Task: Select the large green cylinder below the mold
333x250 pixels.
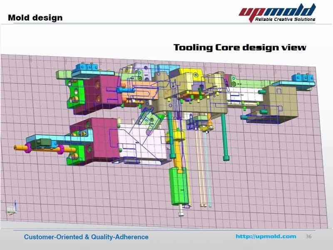Action: coord(177,185)
